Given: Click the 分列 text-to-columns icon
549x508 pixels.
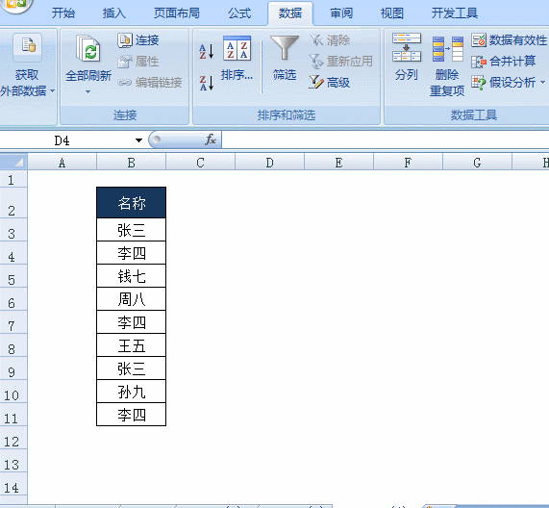Looking at the screenshot, I should (407, 47).
